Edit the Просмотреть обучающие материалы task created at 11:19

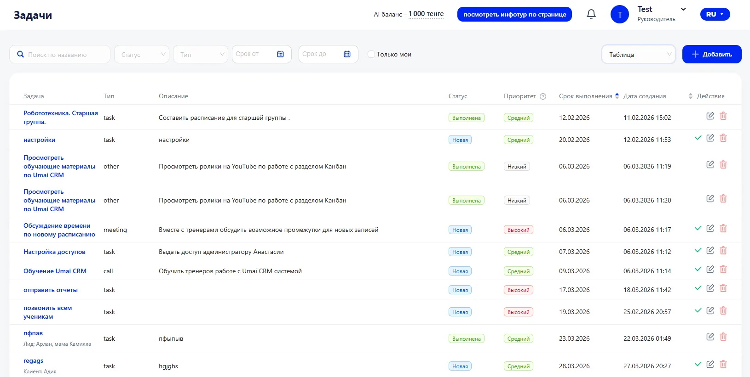tap(710, 164)
